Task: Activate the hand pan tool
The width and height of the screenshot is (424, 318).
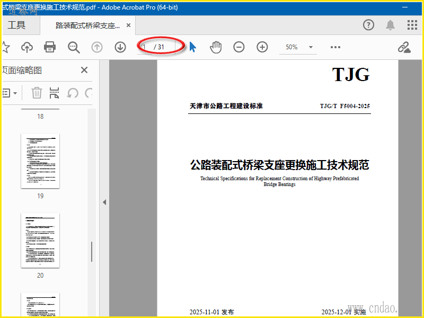Action: pyautogui.click(x=216, y=47)
